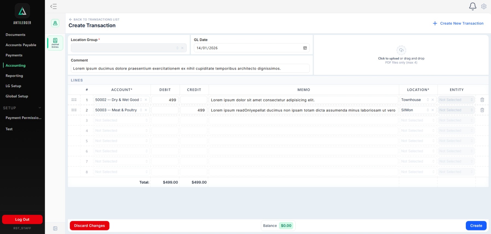
Task: Open Test sidebar item
Action: point(9,129)
